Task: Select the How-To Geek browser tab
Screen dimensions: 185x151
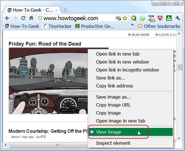Action: (32, 10)
